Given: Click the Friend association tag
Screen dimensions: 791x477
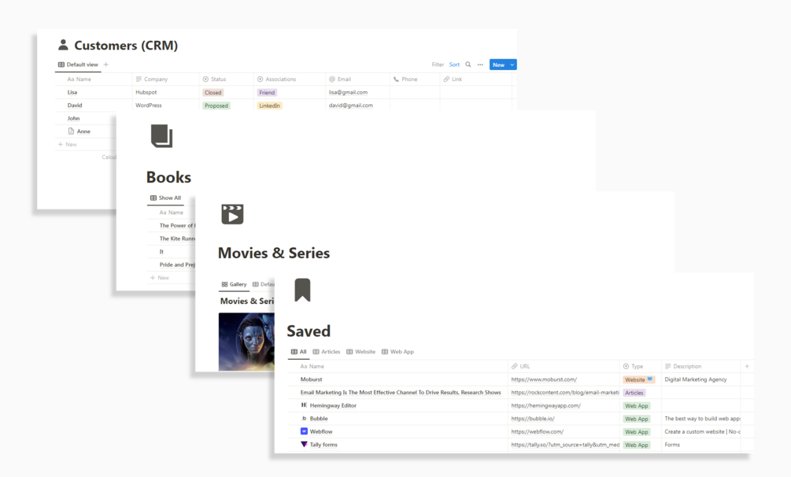Looking at the screenshot, I should click(267, 92).
